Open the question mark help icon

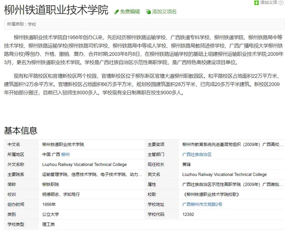[x=281, y=3]
